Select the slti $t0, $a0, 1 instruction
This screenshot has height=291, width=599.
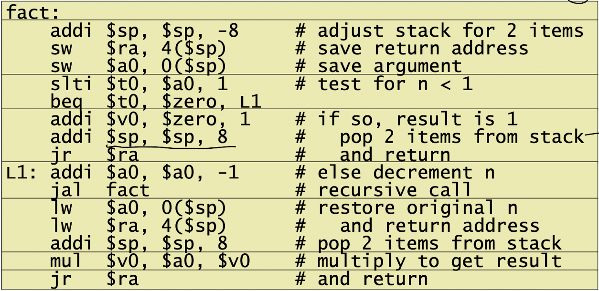click(139, 84)
